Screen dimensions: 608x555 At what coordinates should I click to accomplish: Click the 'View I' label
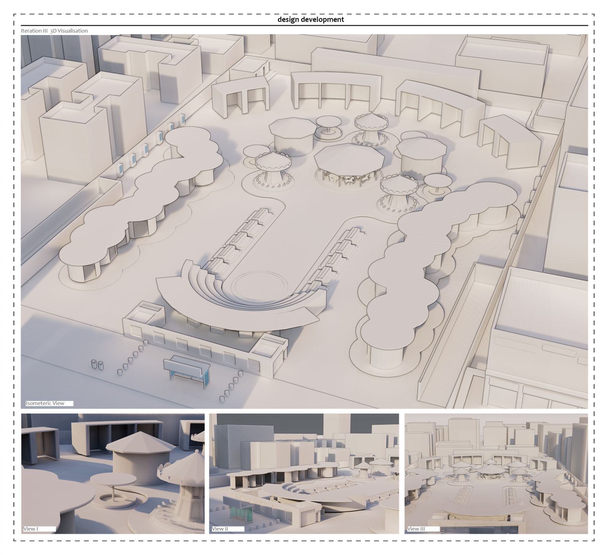click(x=30, y=529)
